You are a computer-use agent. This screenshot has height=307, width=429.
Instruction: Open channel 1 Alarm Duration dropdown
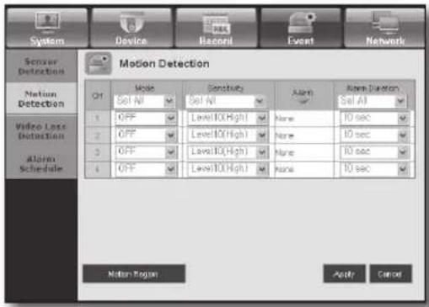[x=374, y=118]
